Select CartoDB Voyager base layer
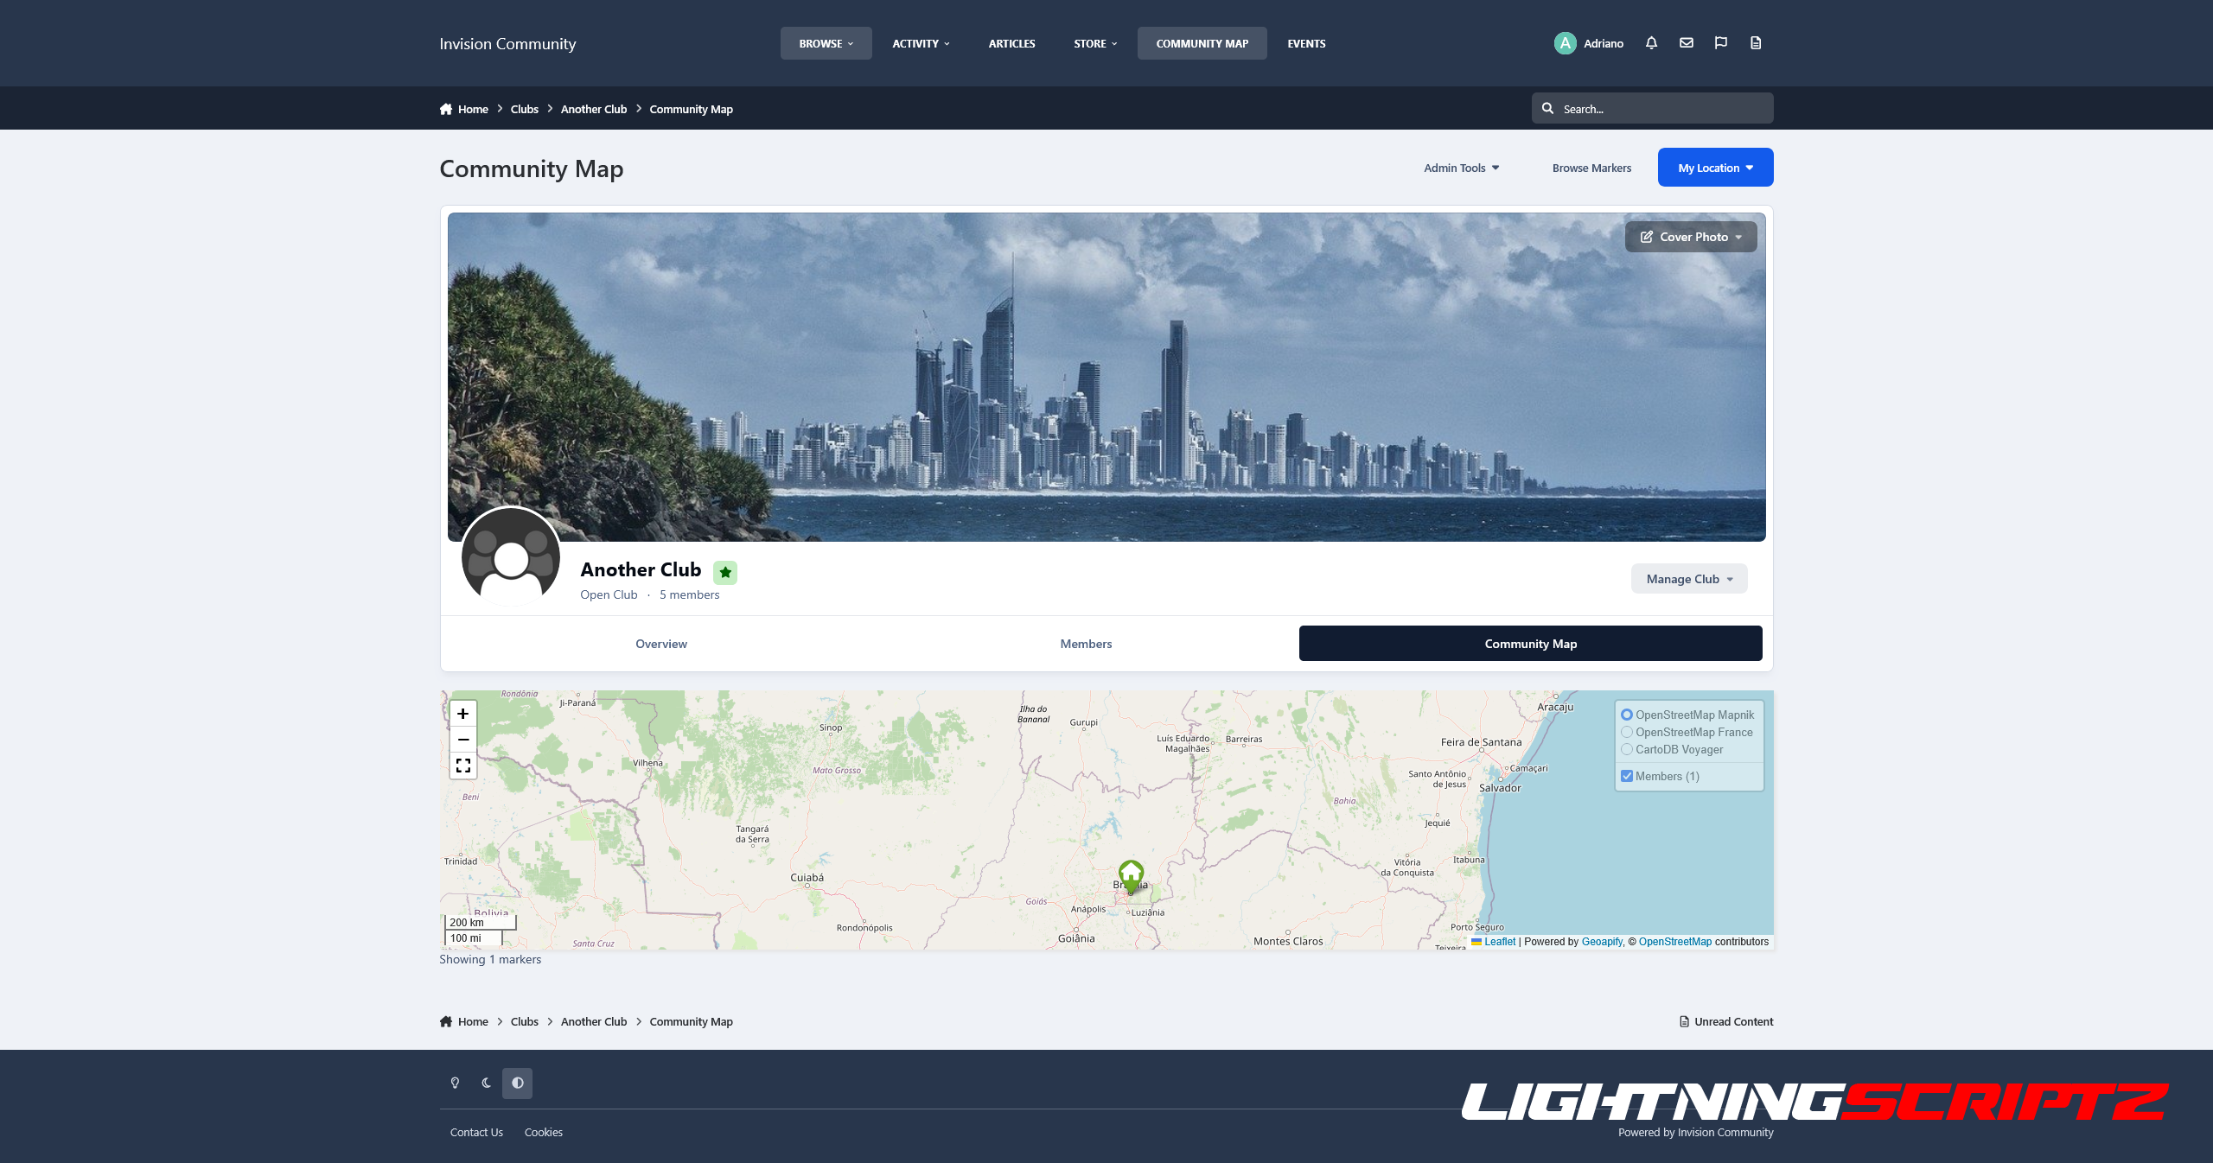 tap(1627, 749)
